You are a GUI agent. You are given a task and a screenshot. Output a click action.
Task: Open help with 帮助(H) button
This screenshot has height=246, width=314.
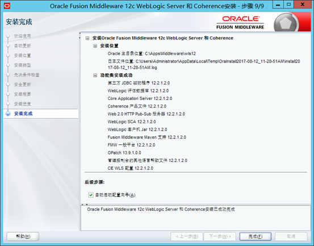[23, 236]
